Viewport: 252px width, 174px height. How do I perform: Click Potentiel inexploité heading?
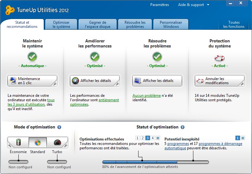(182, 139)
